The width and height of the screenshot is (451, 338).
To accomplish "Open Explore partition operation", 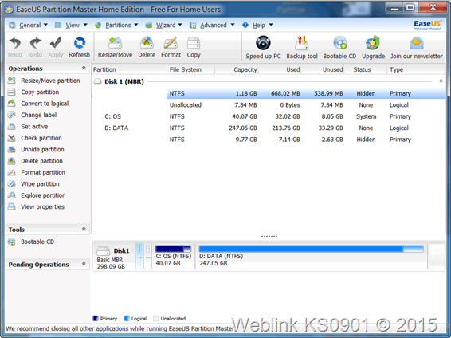I will coord(37,195).
